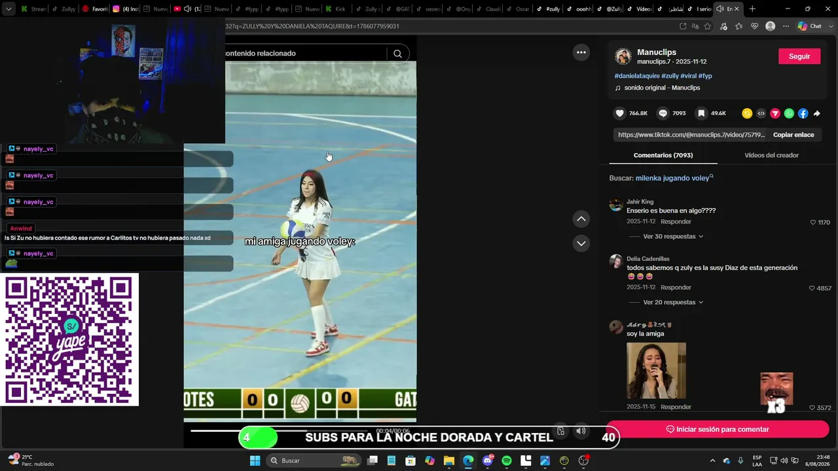Share the video to Facebook
Viewport: 838px width, 471px height.
pyautogui.click(x=803, y=113)
